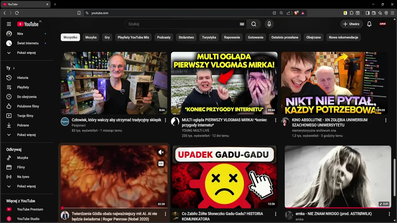397x223 pixels.
Task: Open the on-screen keyboard icon in search box
Action: click(242, 24)
